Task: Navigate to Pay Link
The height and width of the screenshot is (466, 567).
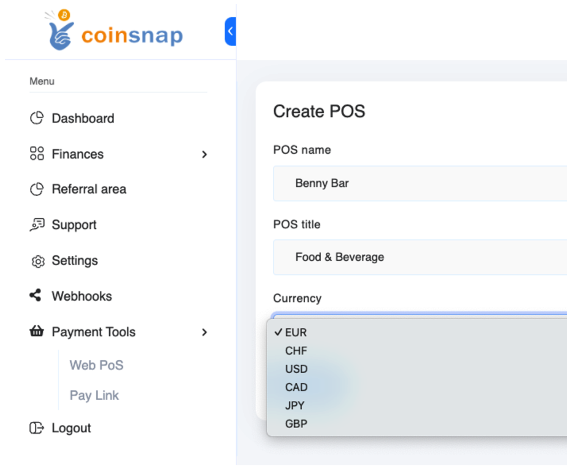Action: [94, 395]
